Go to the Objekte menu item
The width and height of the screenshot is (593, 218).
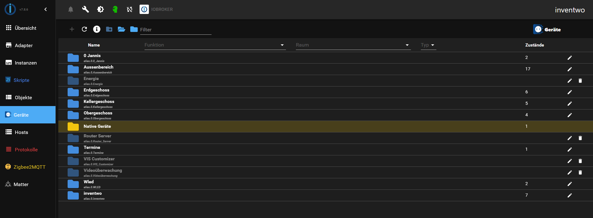pos(23,97)
